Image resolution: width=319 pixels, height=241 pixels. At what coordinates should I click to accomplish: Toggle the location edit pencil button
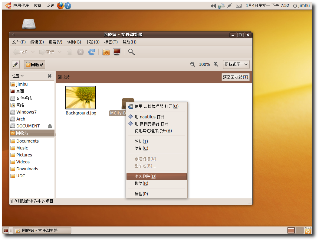[16, 65]
